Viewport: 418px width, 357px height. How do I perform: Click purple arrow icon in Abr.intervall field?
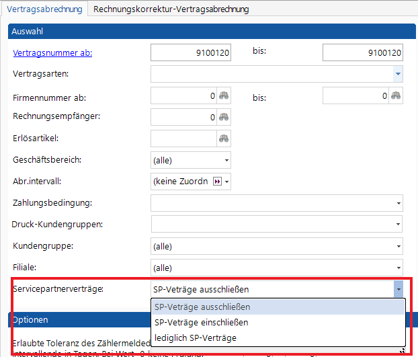tap(217, 182)
